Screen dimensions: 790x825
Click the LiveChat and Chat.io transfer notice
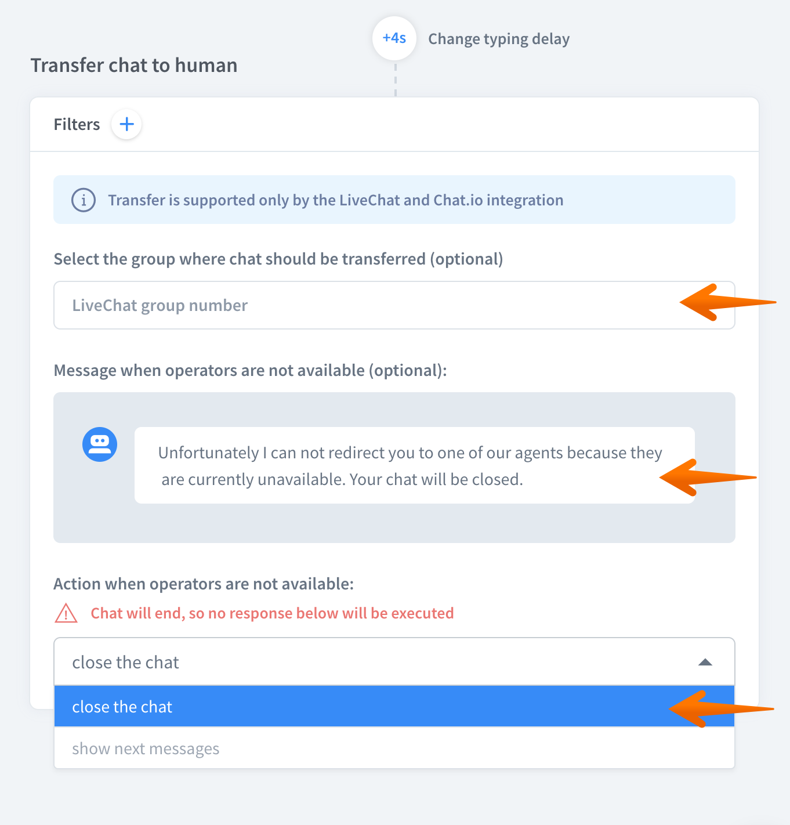(x=336, y=200)
